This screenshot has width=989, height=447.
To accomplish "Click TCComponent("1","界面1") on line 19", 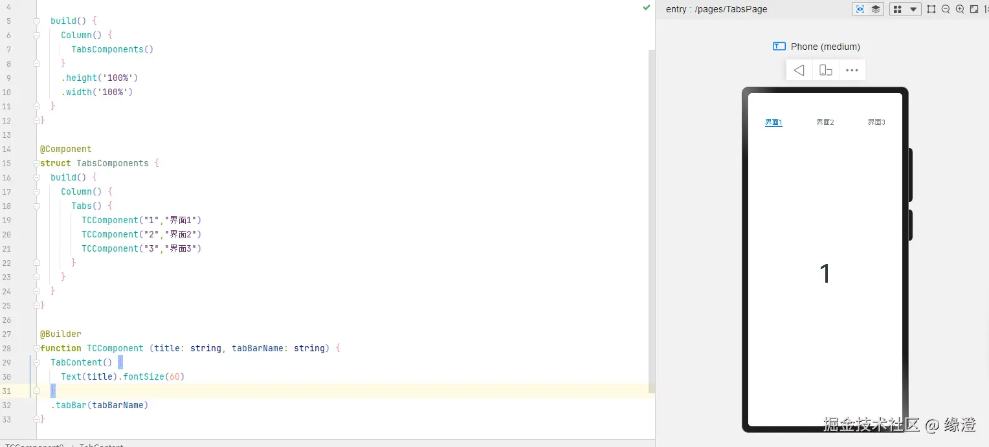I will 142,220.
